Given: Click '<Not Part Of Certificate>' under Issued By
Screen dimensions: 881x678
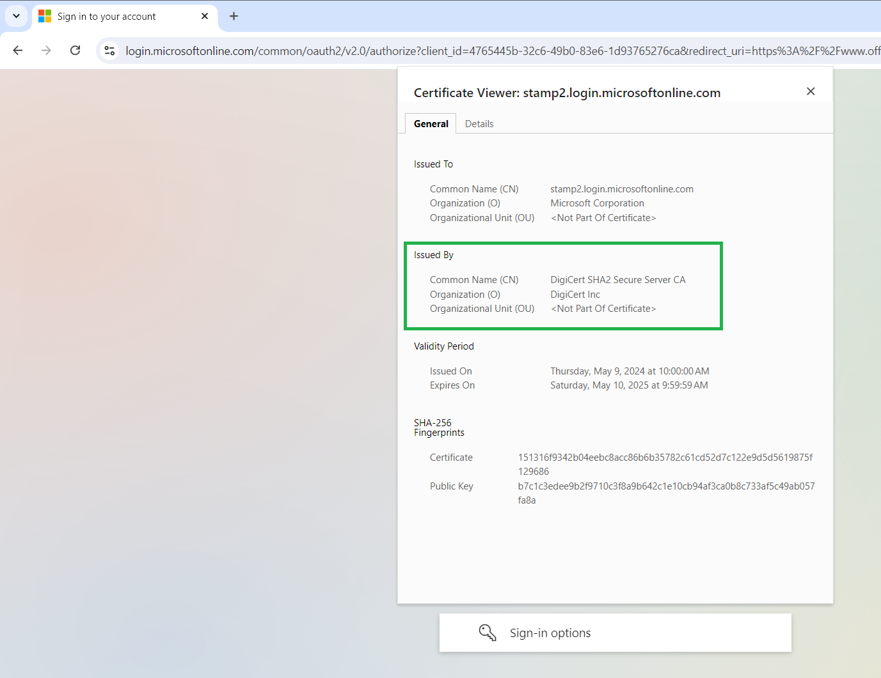Looking at the screenshot, I should coord(603,309).
